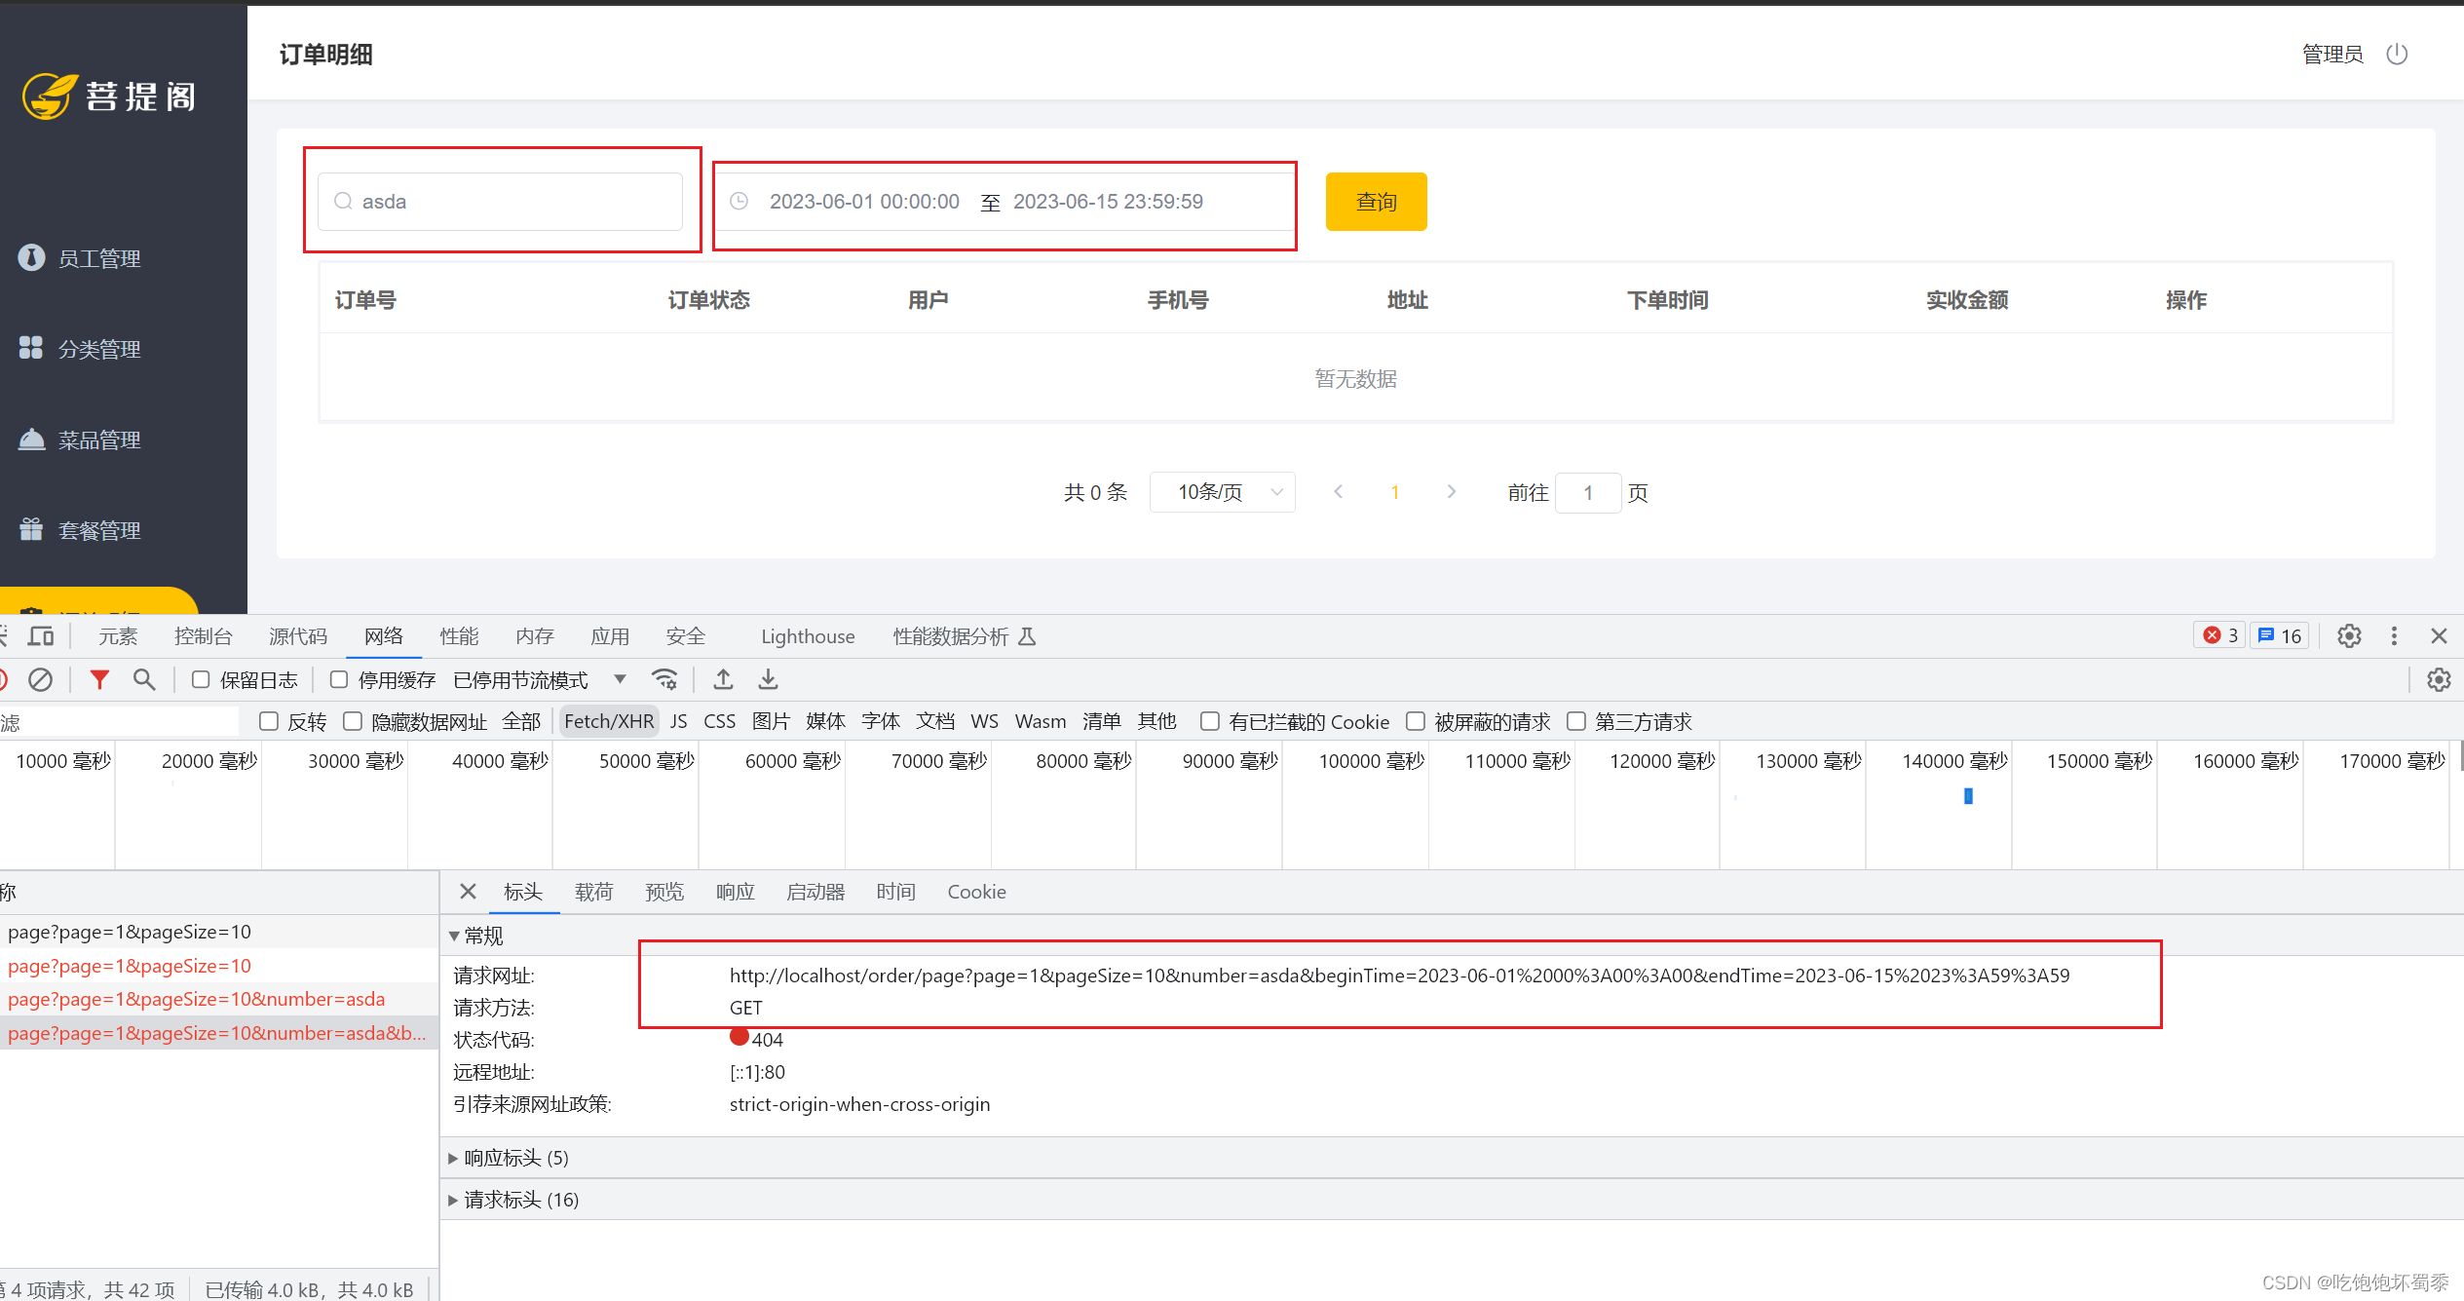Switch to the 载荷 tab

point(593,892)
